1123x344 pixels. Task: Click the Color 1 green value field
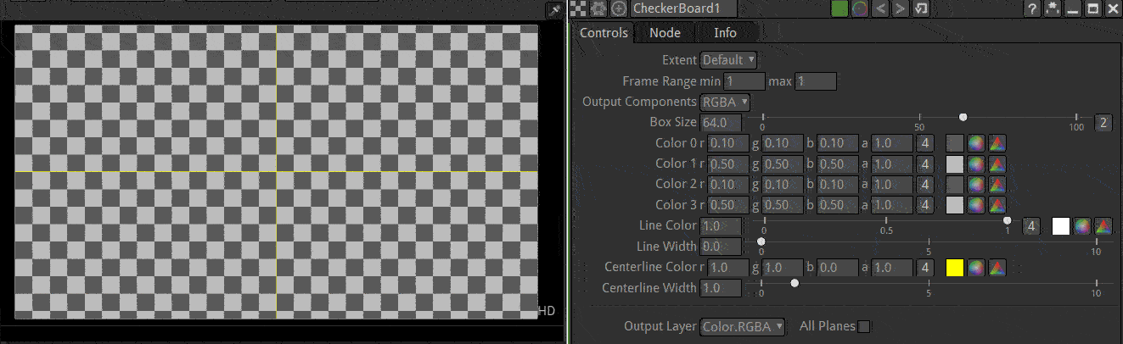point(783,164)
